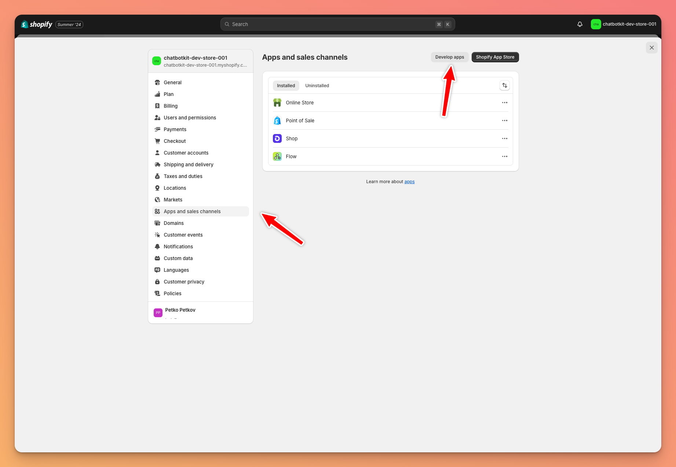676x467 pixels.
Task: Switch to the Uninstalled tab
Action: (x=317, y=86)
